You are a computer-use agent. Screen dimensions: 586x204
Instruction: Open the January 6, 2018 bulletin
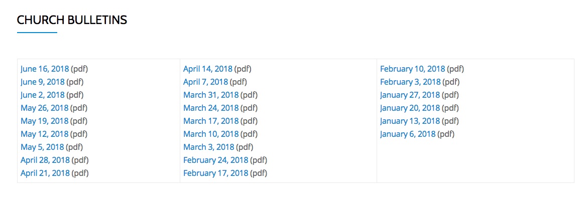click(408, 134)
